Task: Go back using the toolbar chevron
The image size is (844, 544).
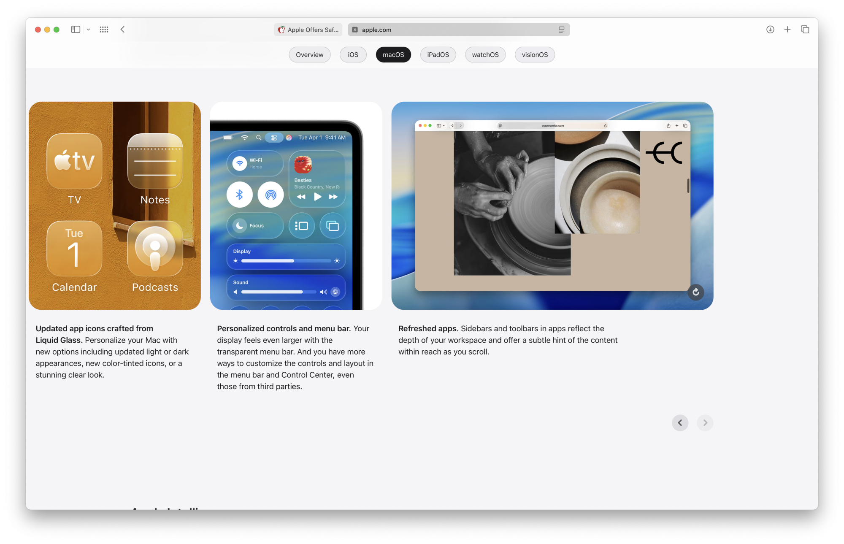Action: pos(122,30)
